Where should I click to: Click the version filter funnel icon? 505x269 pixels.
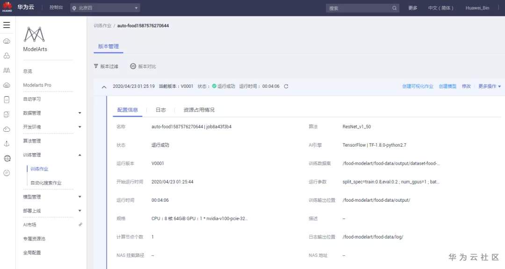96,66
